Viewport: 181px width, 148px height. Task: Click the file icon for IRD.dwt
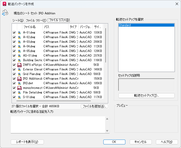pos(19,83)
